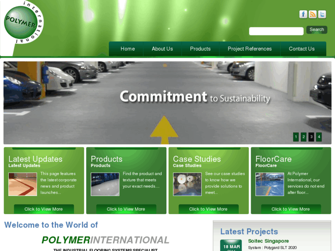335x251 pixels.
Task: Open the About Us menu item
Action: (162, 49)
